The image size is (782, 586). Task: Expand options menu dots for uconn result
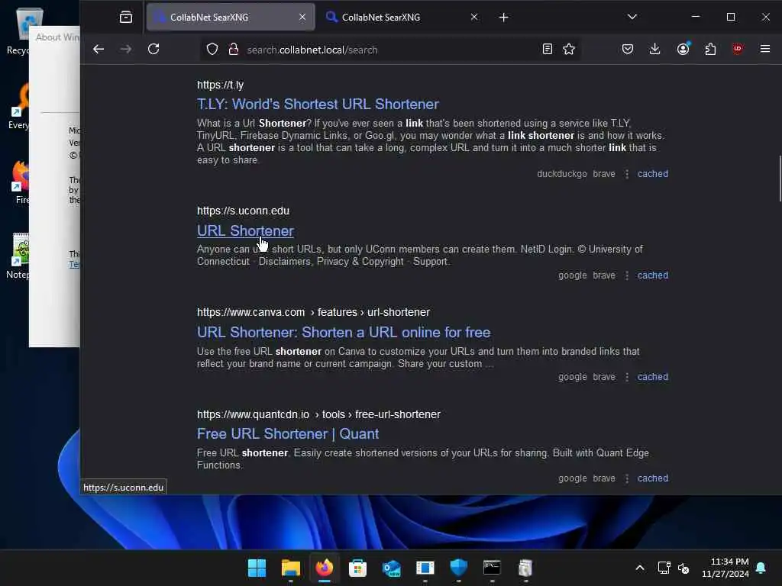tap(627, 275)
